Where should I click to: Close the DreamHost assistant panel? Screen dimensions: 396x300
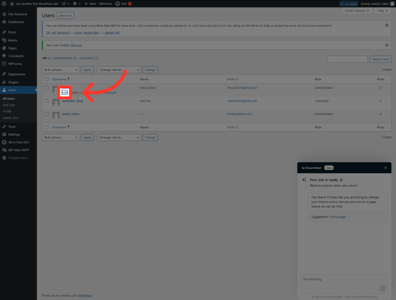(386, 168)
